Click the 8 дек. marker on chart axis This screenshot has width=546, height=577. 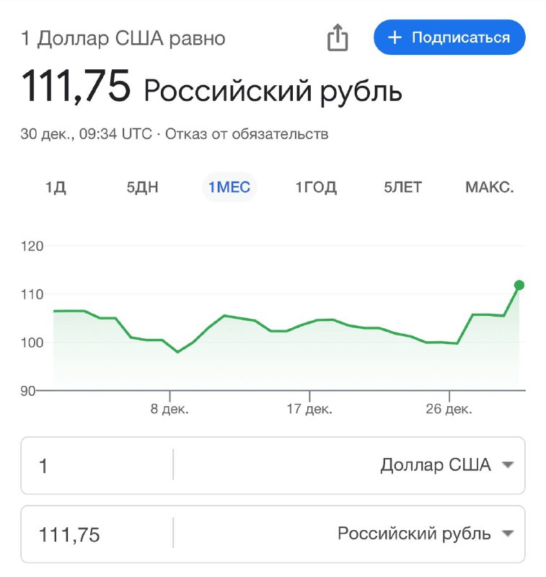click(x=169, y=409)
